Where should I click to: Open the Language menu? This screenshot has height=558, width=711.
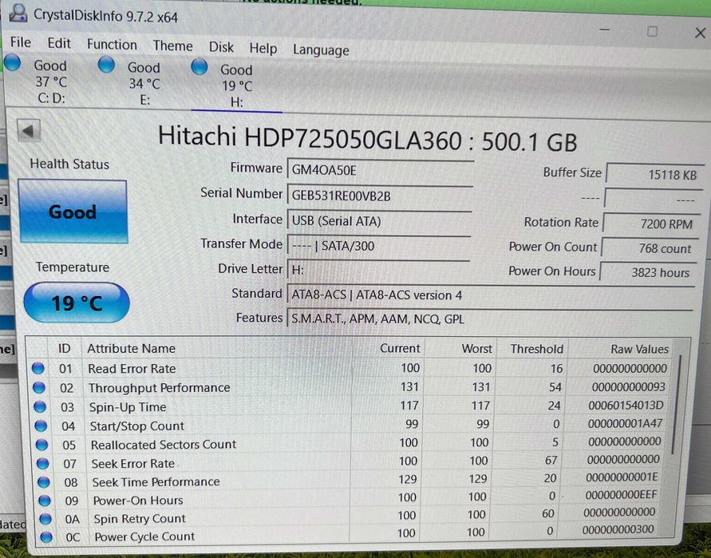[321, 50]
